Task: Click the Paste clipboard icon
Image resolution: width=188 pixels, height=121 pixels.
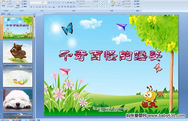Action: [x=3, y=3]
